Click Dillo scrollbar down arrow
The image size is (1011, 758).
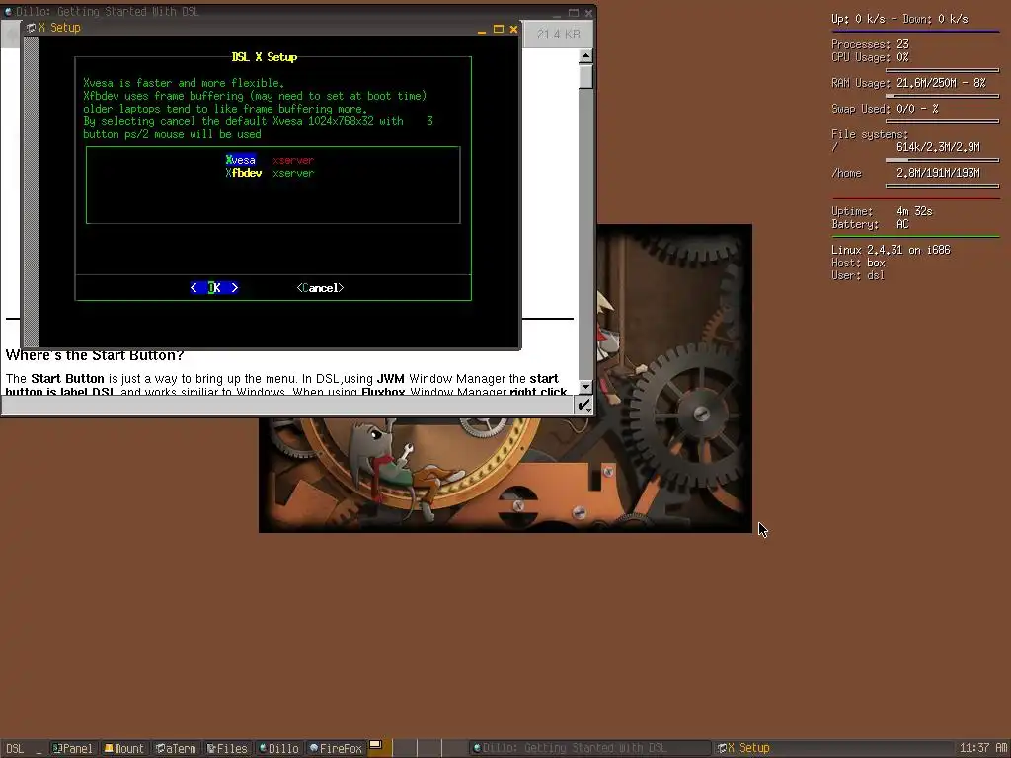click(585, 387)
